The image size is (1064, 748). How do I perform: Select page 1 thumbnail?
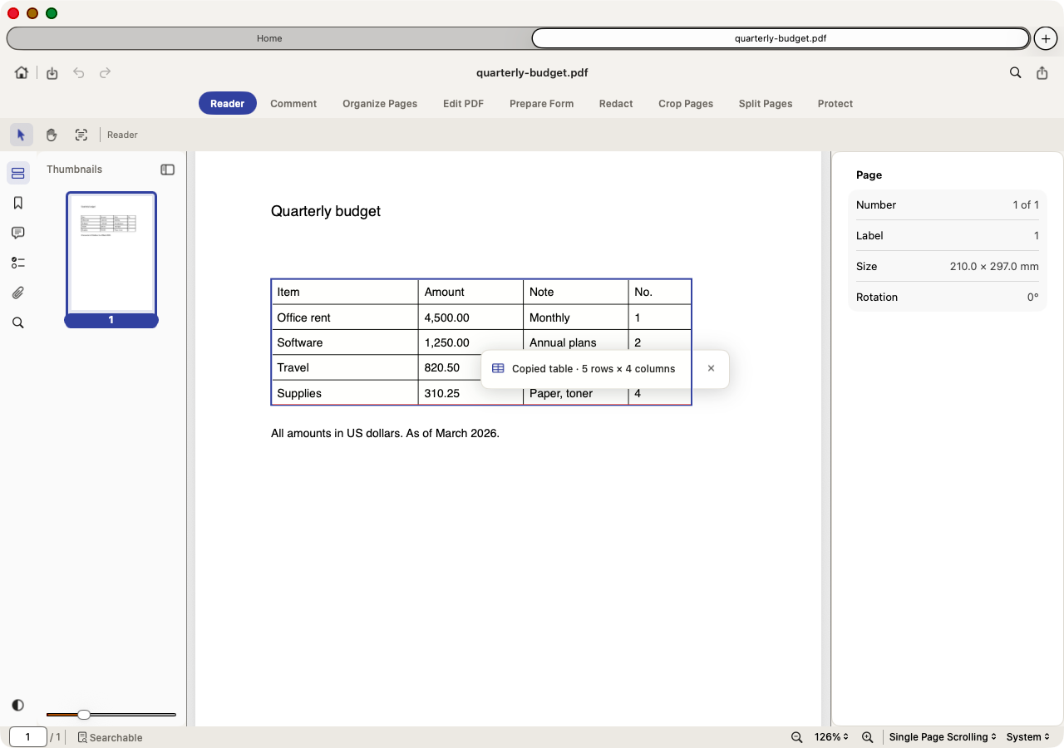pyautogui.click(x=111, y=259)
